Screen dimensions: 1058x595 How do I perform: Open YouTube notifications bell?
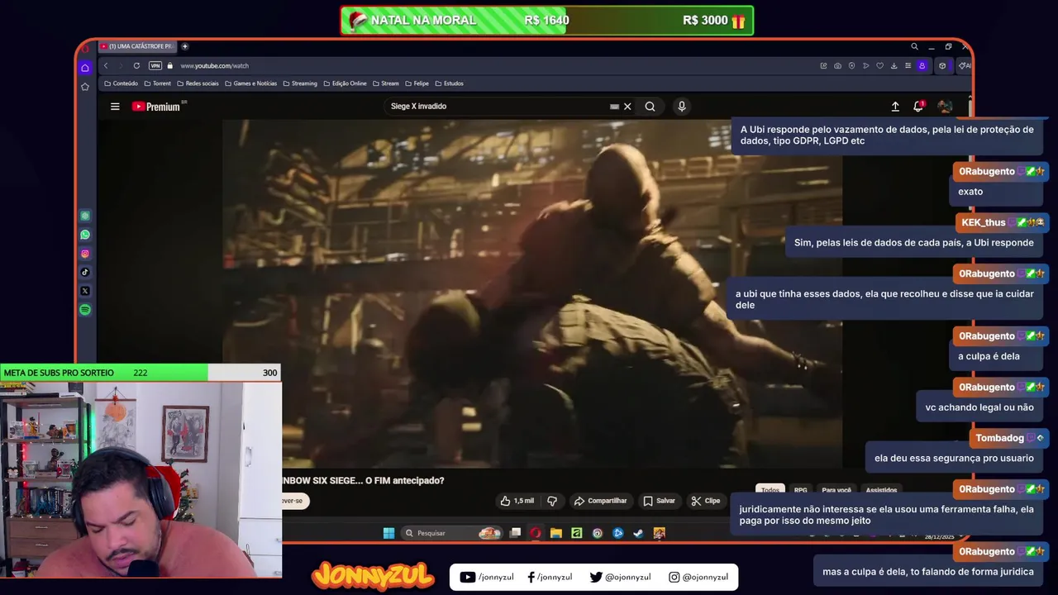coord(918,107)
